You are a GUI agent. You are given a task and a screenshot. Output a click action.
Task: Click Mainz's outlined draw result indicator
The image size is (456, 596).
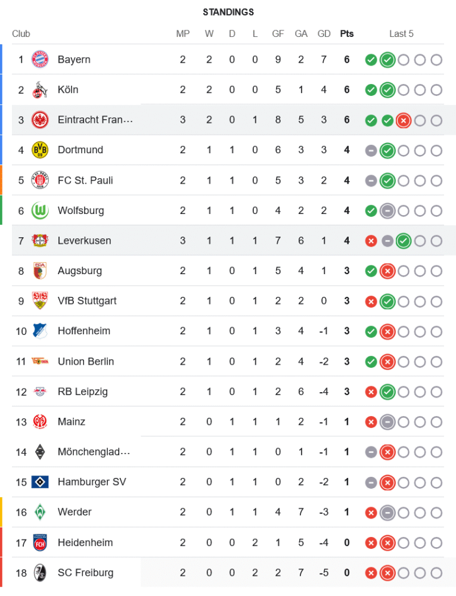point(387,422)
